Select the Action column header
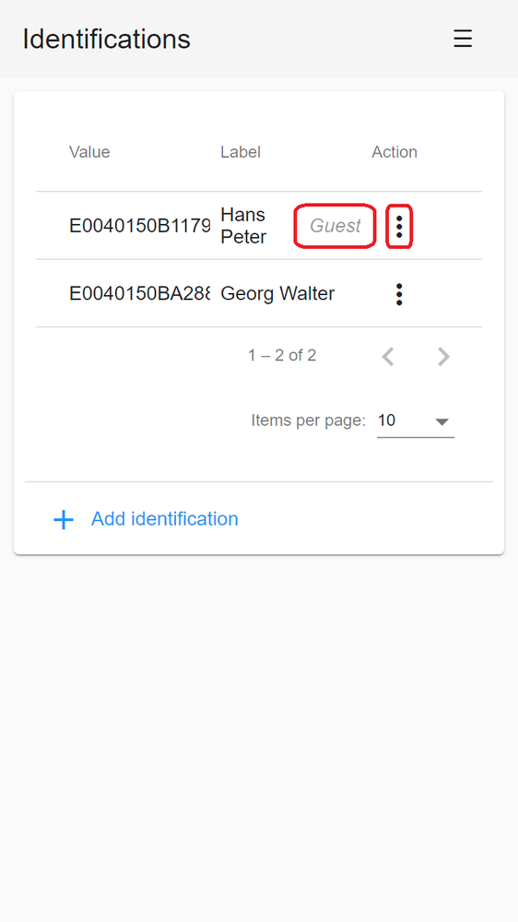 394,152
